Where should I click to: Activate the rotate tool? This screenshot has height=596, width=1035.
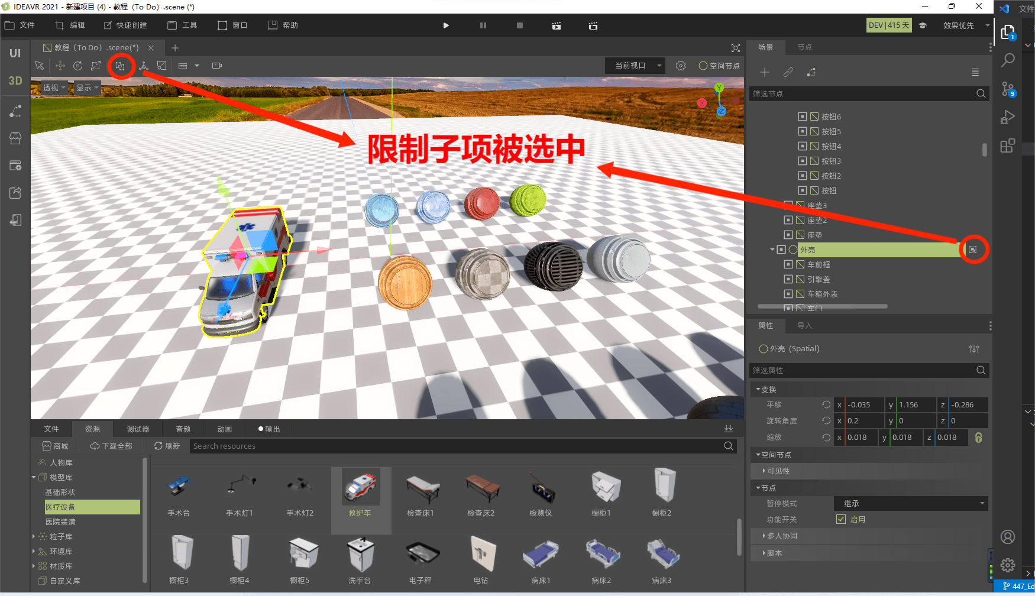[x=77, y=66]
